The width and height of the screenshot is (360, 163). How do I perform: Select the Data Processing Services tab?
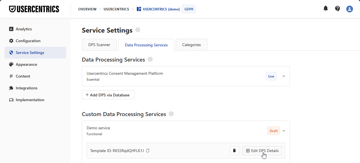pos(146,45)
